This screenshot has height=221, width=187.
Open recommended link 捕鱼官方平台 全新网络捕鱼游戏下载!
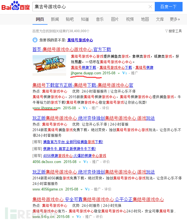click(x=73, y=142)
